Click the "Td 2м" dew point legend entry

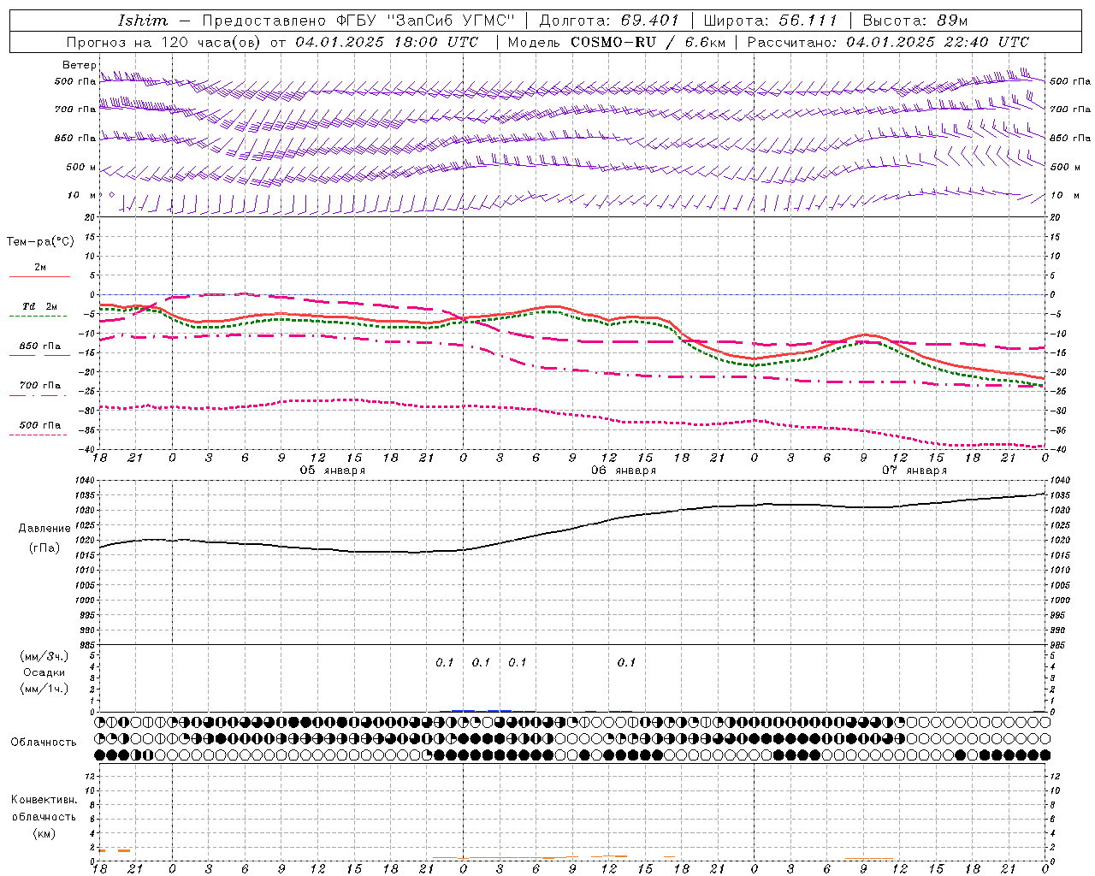click(40, 306)
